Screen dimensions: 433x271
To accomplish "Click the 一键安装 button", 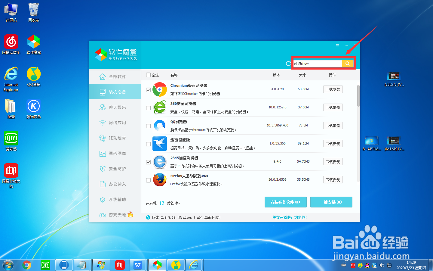I will click(x=331, y=202).
